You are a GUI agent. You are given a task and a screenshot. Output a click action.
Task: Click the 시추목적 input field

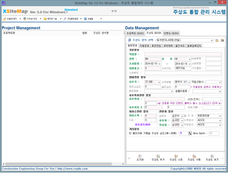pyautogui.click(x=183, y=73)
